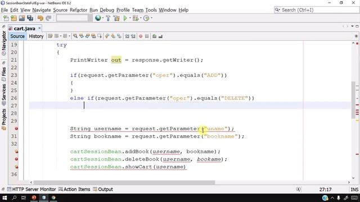The image size is (360, 202).
Task: Open the Projects side panel
Action: (x=4, y=119)
